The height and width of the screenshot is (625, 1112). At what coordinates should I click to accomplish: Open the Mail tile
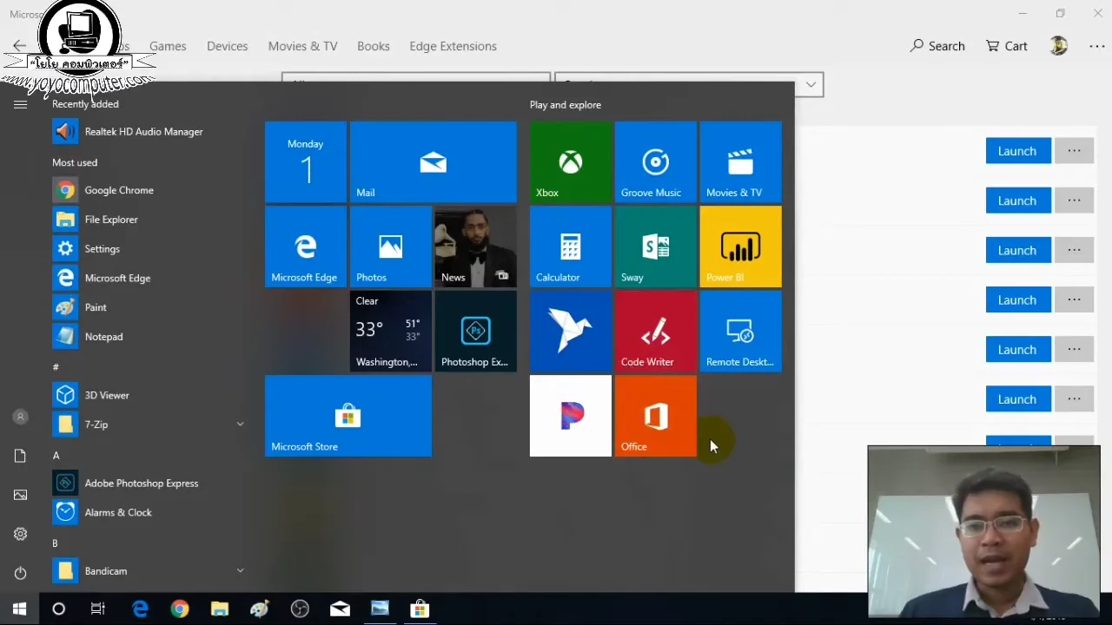pyautogui.click(x=433, y=161)
